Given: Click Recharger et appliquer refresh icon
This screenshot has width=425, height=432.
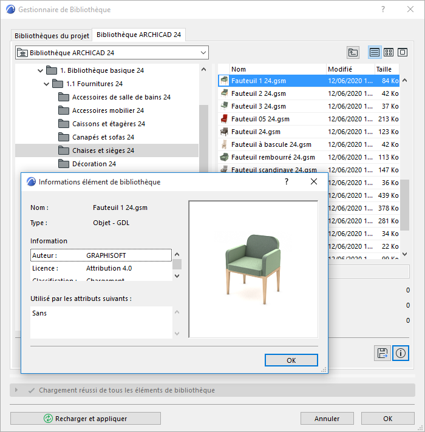Looking at the screenshot, I should click(x=48, y=419).
